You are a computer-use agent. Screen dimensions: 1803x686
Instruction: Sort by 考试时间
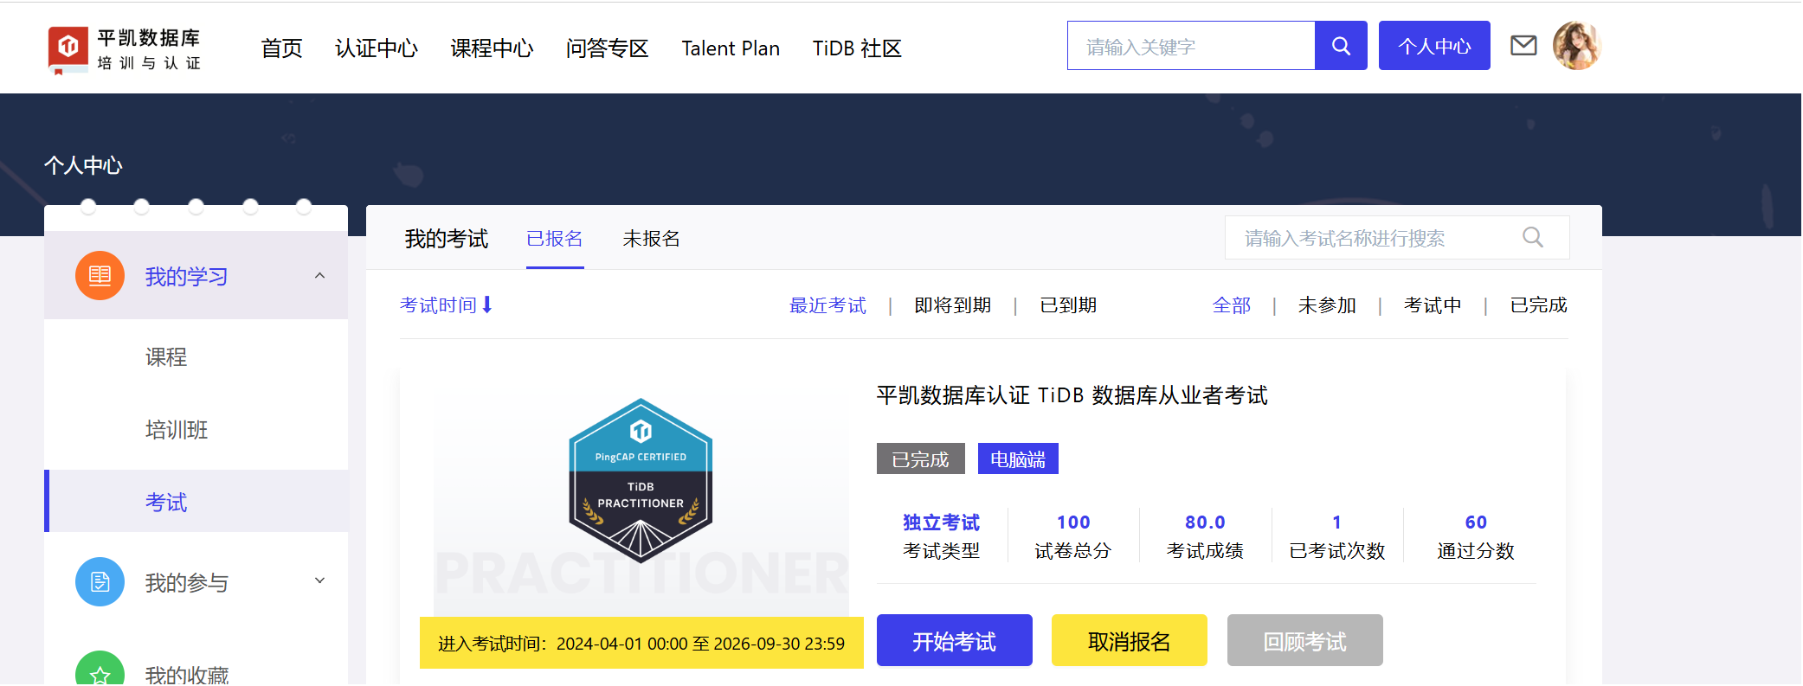(438, 305)
